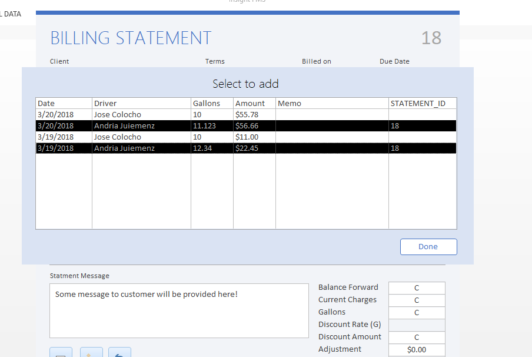Screen dimensions: 532x357
Task: Click the undo arrow button below Statement Message
Action: point(119,353)
